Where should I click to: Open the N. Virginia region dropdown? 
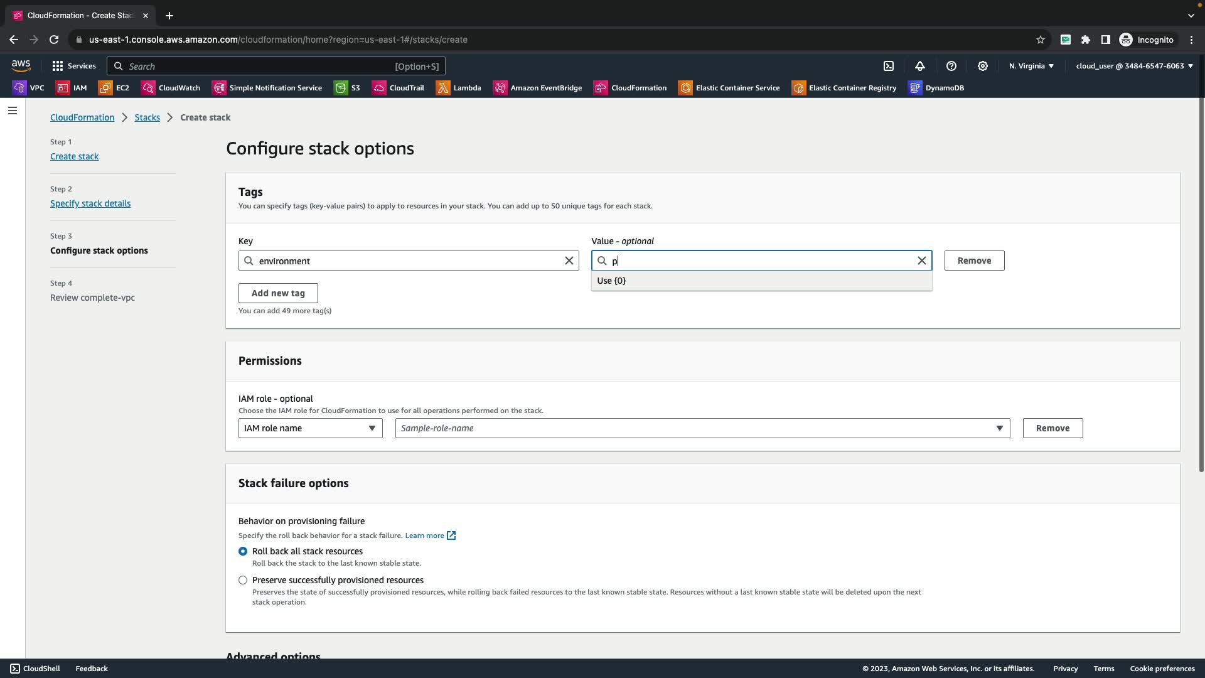(x=1031, y=66)
